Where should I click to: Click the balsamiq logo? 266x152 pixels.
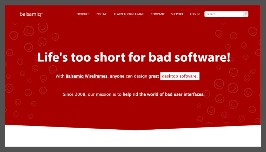coord(31,14)
